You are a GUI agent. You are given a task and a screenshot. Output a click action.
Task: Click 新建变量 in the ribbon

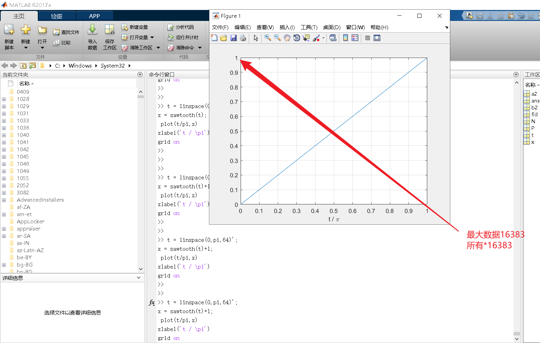(x=135, y=27)
